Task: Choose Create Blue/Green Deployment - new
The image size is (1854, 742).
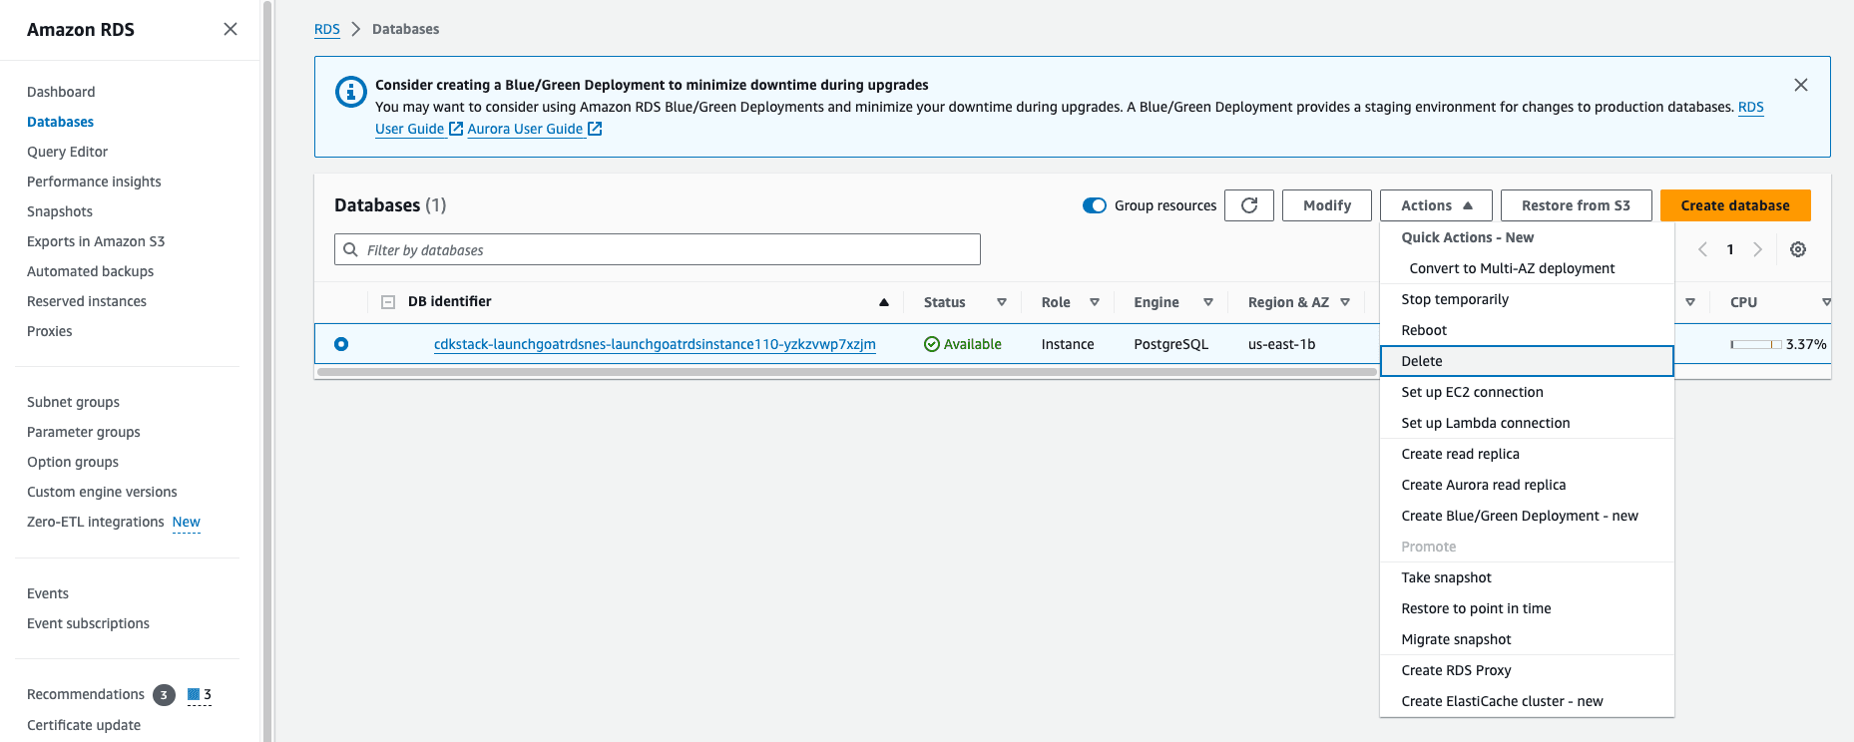Action: (1527, 516)
